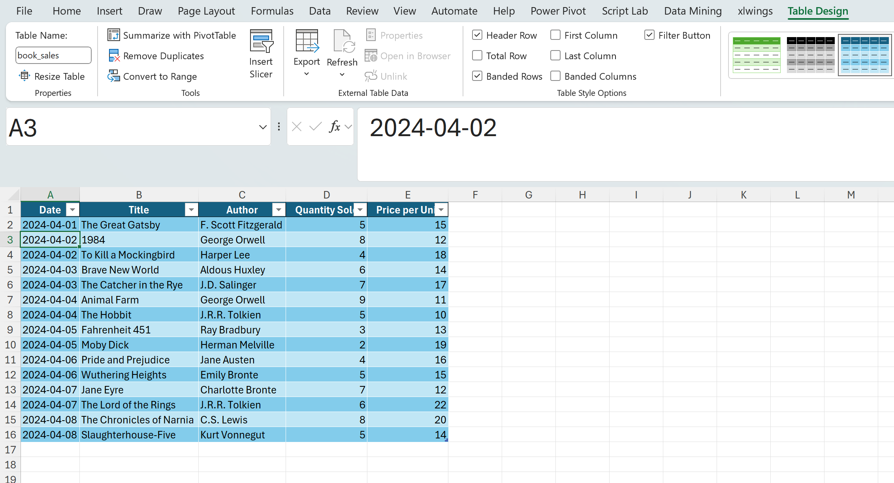Select column F header

tap(475, 195)
